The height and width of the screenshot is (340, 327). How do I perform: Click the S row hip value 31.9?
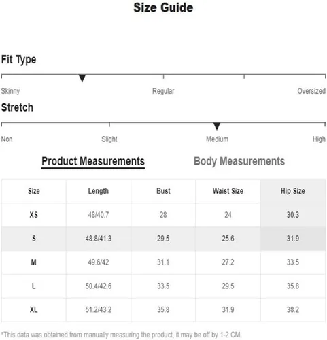coord(293,239)
